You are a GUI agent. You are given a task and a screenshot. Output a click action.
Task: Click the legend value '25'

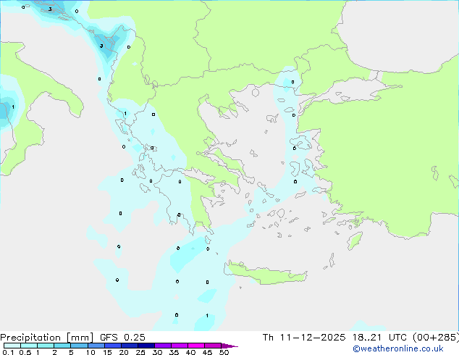140,352
